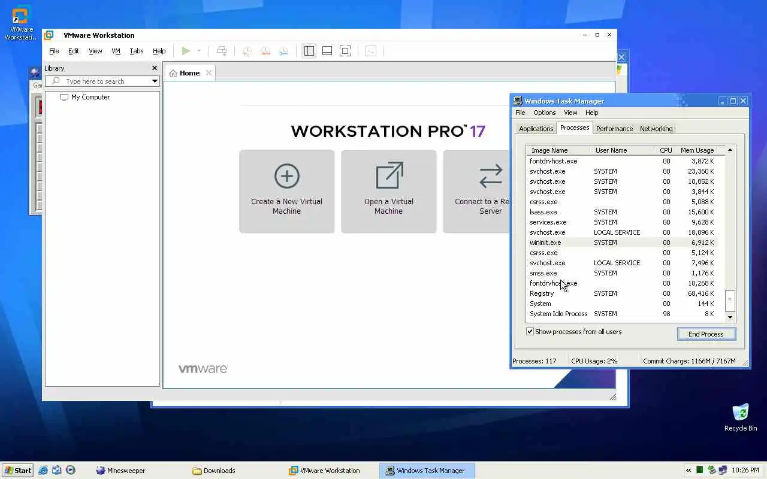Screen dimensions: 767x479
Task: Select the Registry process row
Action: coord(622,293)
